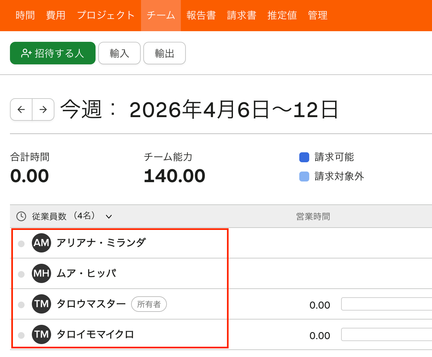Click the status dot beside アリアナ・ミランダ
This screenshot has width=432, height=357.
pyautogui.click(x=21, y=244)
